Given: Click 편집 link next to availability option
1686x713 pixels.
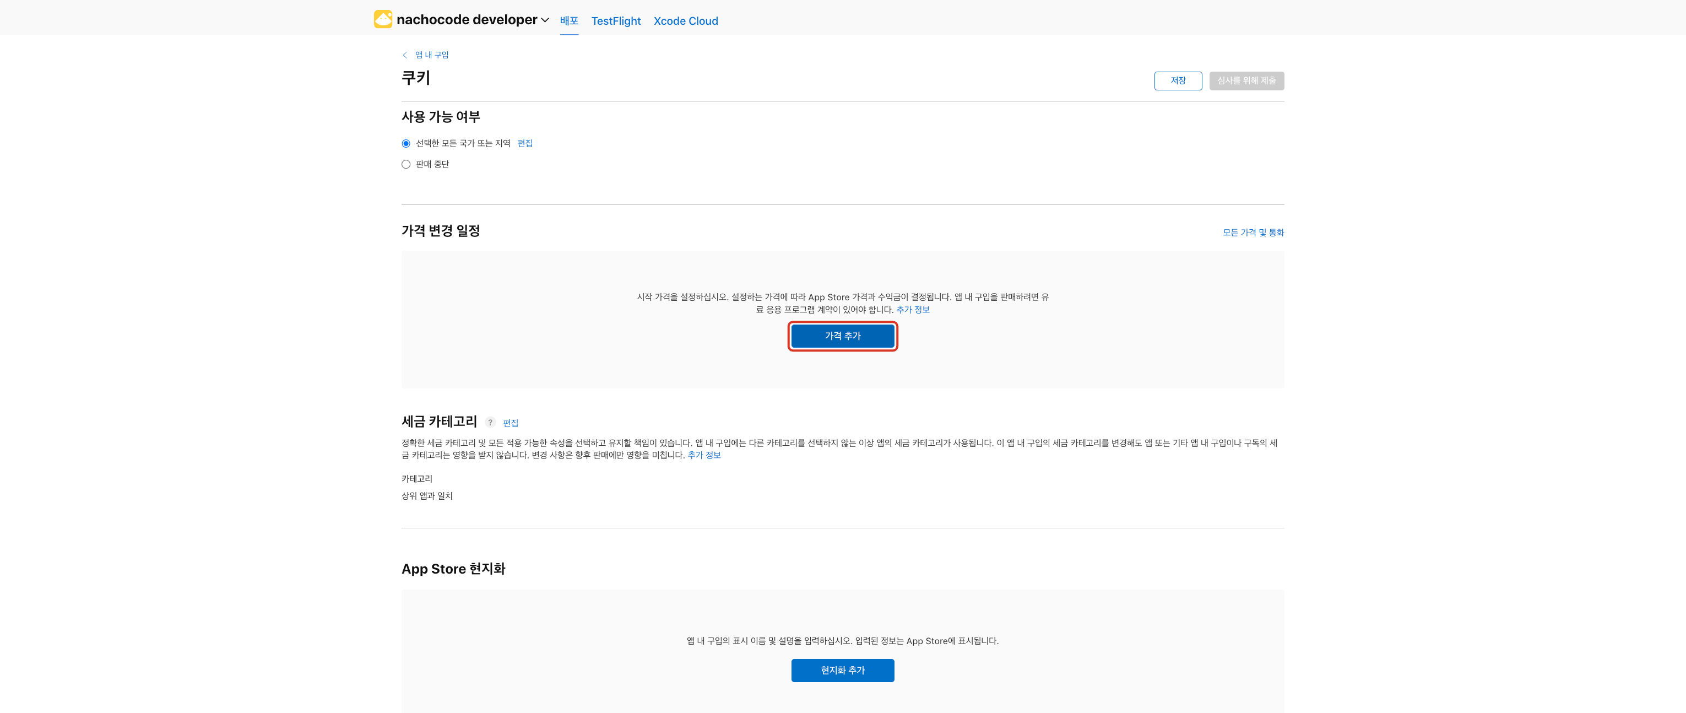Looking at the screenshot, I should (x=525, y=143).
